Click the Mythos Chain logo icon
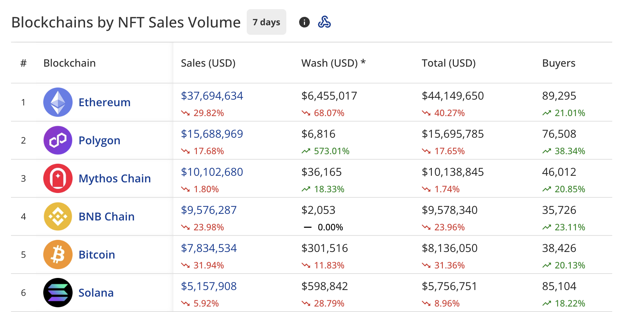This screenshot has width=621, height=312. [x=58, y=178]
